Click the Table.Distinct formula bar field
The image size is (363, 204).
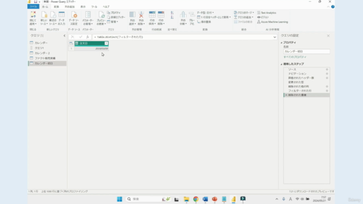click(183, 37)
